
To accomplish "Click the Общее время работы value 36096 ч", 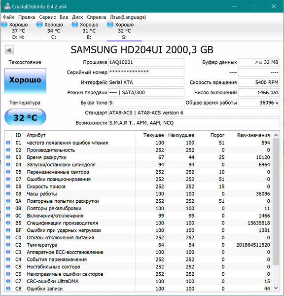I will tap(259, 103).
